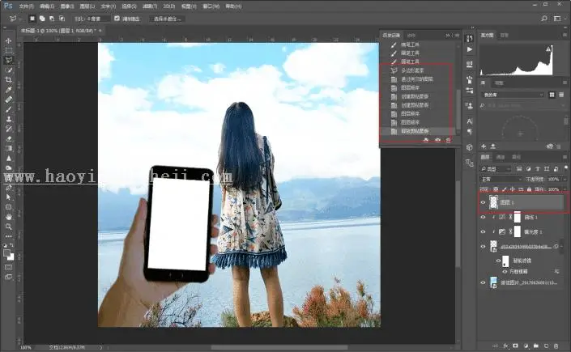
Task: Click new adjustment layer half-circle icon
Action: click(x=526, y=346)
